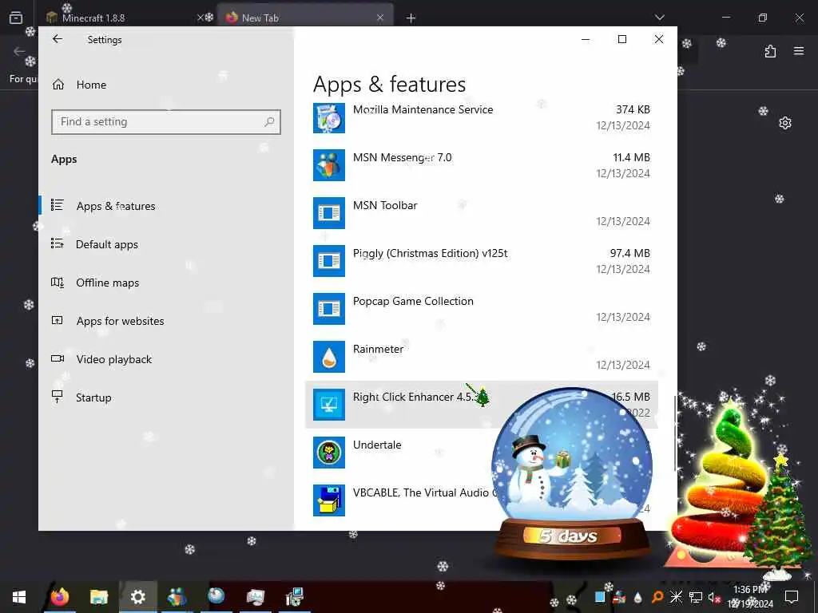Select the MSN Messenger 7.0 entry name
The width and height of the screenshot is (818, 613).
click(403, 157)
